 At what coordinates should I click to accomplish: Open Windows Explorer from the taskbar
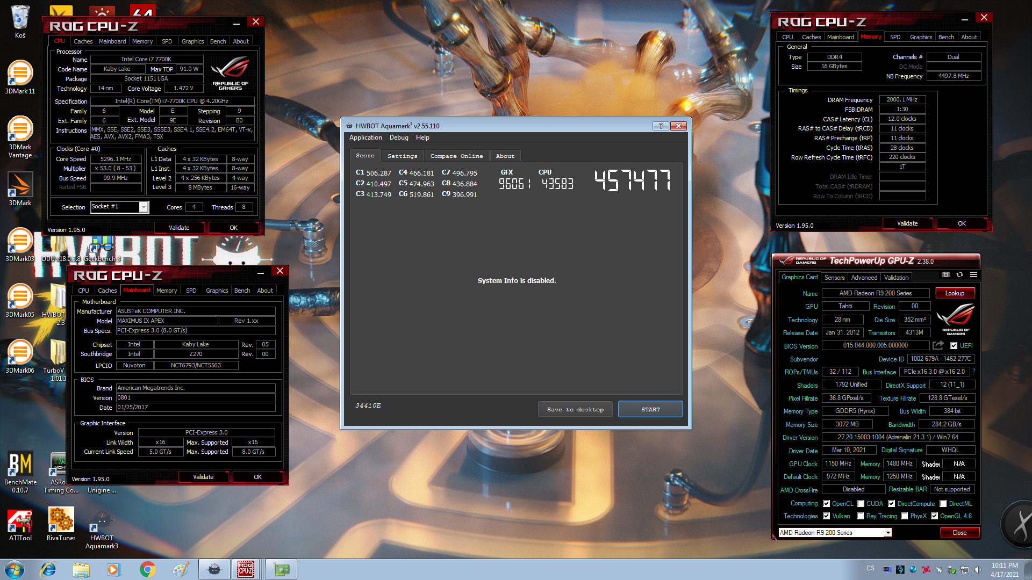(81, 569)
